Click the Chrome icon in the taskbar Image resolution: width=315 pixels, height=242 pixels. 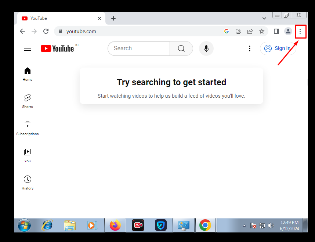click(x=205, y=225)
